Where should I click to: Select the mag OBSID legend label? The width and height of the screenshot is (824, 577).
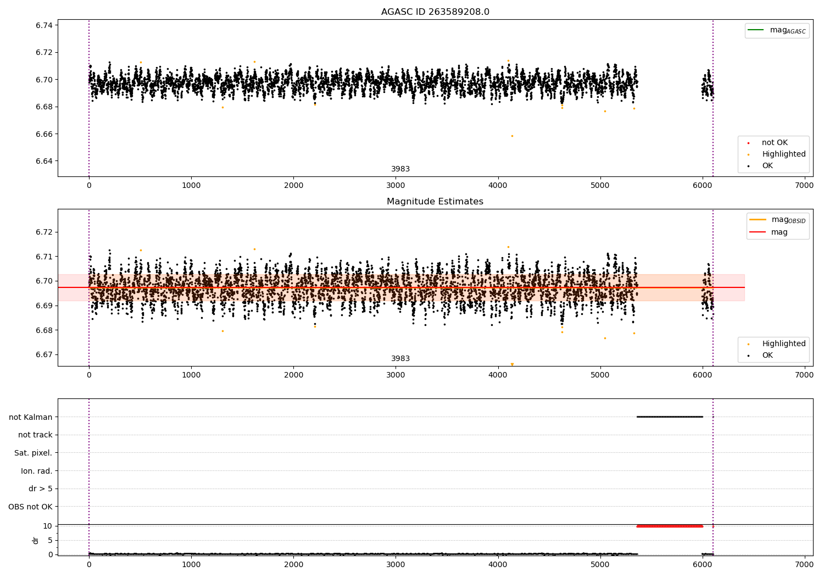click(x=788, y=220)
